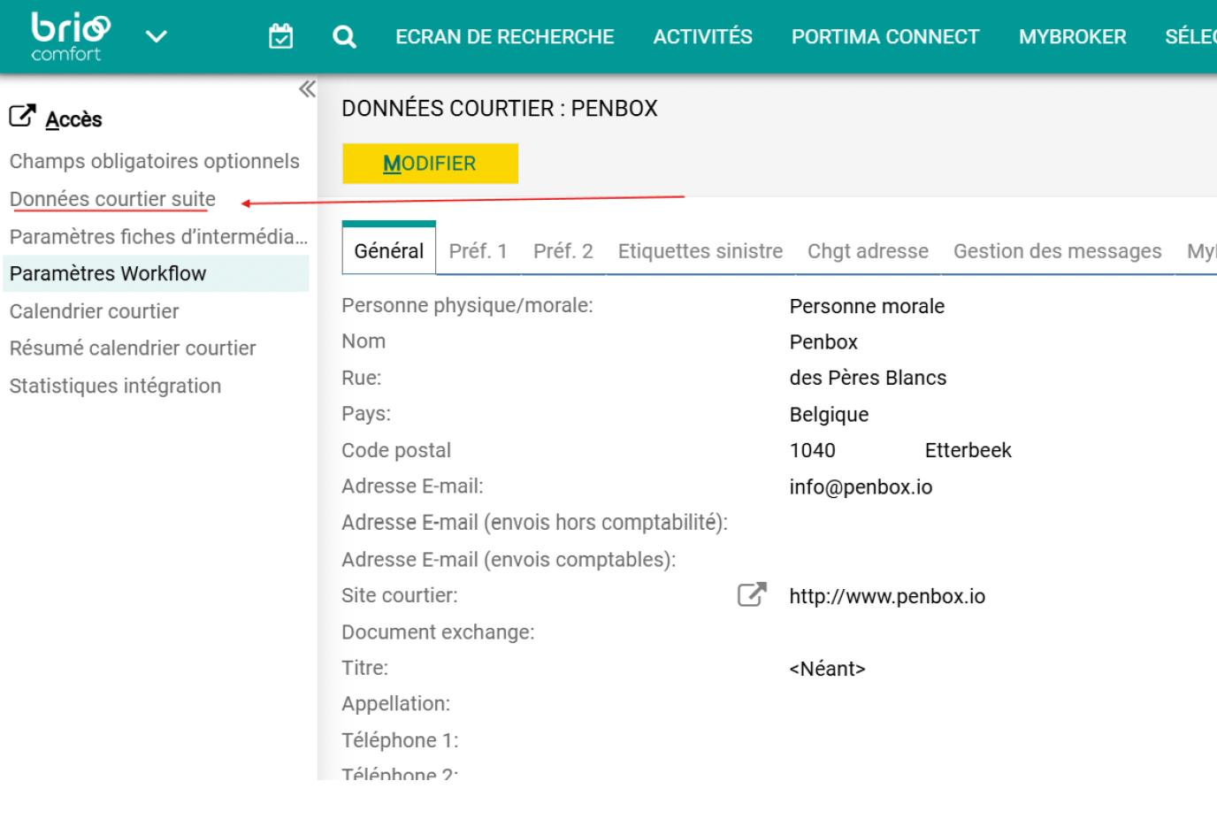Click the 1040 postal code value
The width and height of the screenshot is (1217, 819).
[812, 450]
